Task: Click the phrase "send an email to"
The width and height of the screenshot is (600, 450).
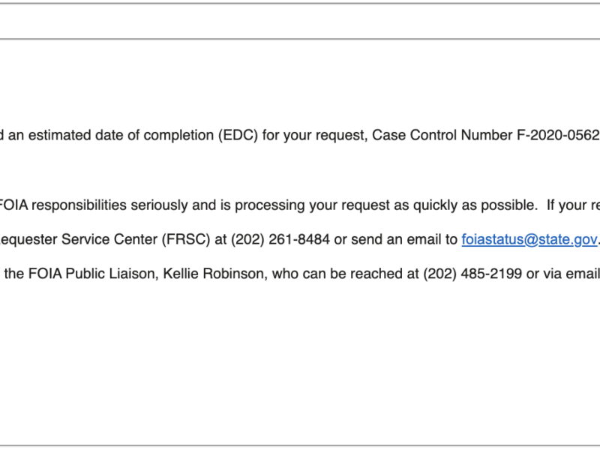Action: [x=410, y=240]
